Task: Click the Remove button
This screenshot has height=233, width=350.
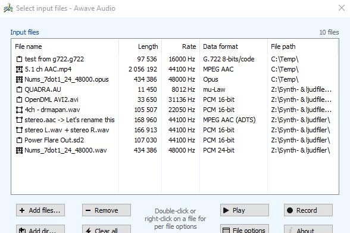Action: (107, 210)
